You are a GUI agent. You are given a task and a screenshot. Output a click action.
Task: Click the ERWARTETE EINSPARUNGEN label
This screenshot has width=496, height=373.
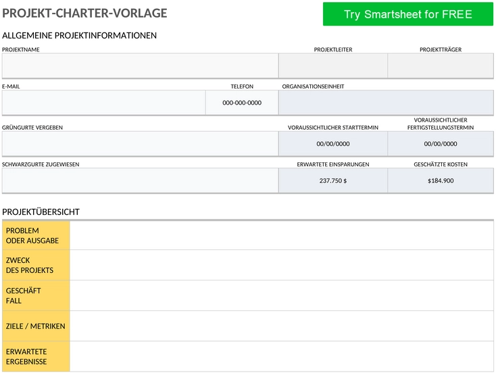click(x=333, y=164)
